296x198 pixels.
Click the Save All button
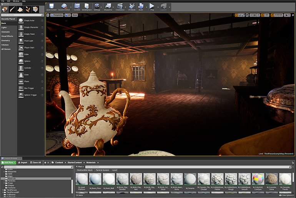(36, 162)
